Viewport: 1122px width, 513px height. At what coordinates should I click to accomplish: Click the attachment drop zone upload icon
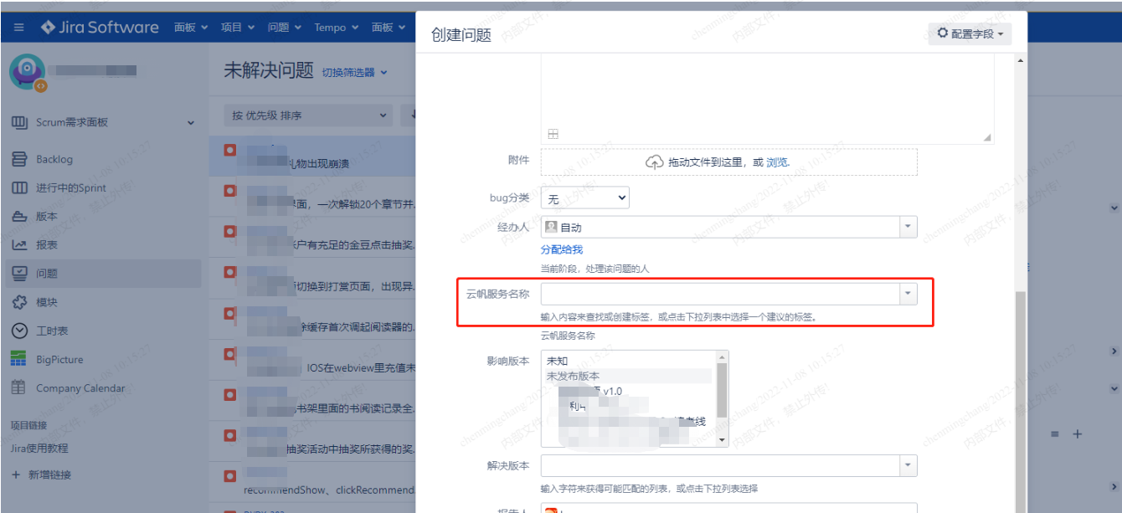click(654, 162)
